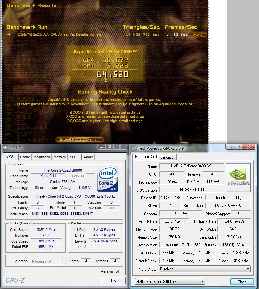Screen dimensions: 259x289
Task: Click the Subvendor value Undefined (0000)
Action: click(x=228, y=198)
